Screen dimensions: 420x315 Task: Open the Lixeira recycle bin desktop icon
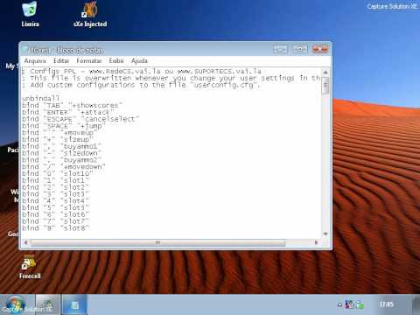tap(30, 15)
